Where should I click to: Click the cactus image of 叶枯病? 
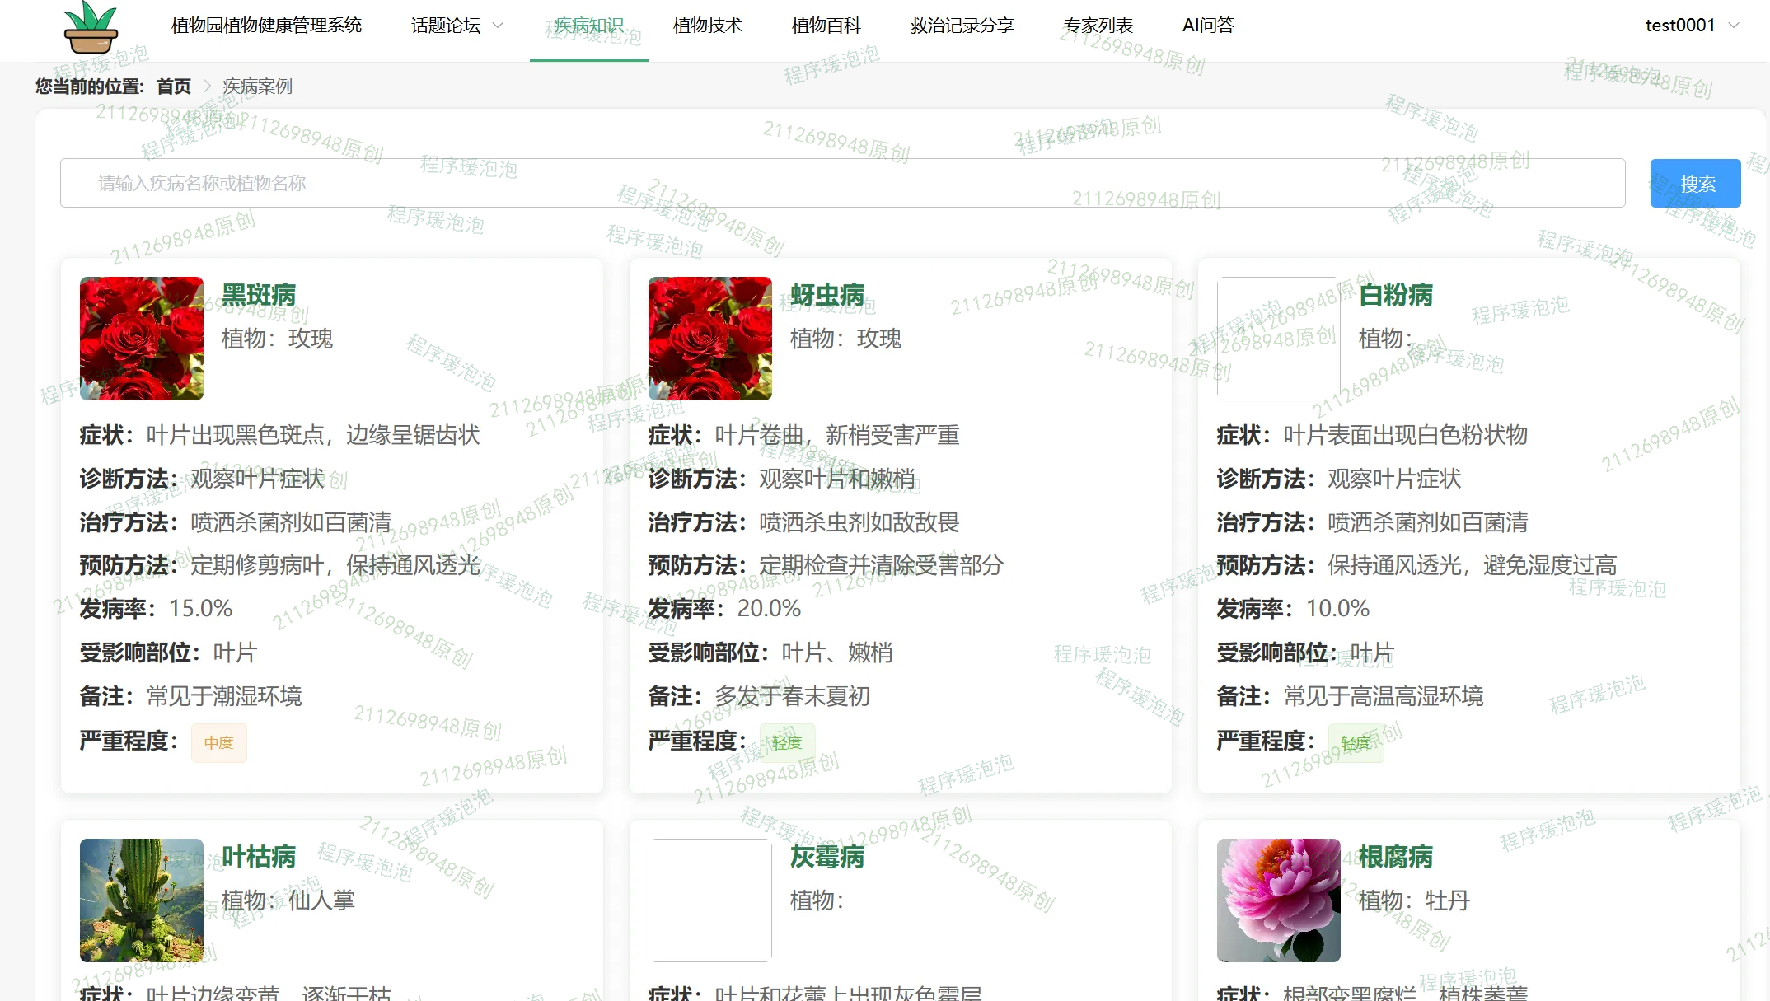pyautogui.click(x=142, y=900)
